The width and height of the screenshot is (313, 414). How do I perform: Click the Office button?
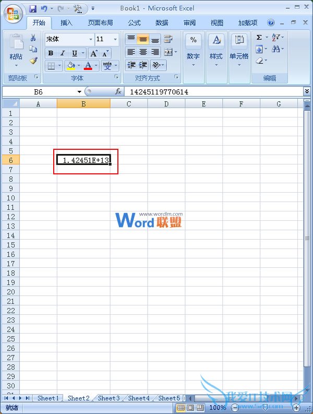(x=13, y=14)
